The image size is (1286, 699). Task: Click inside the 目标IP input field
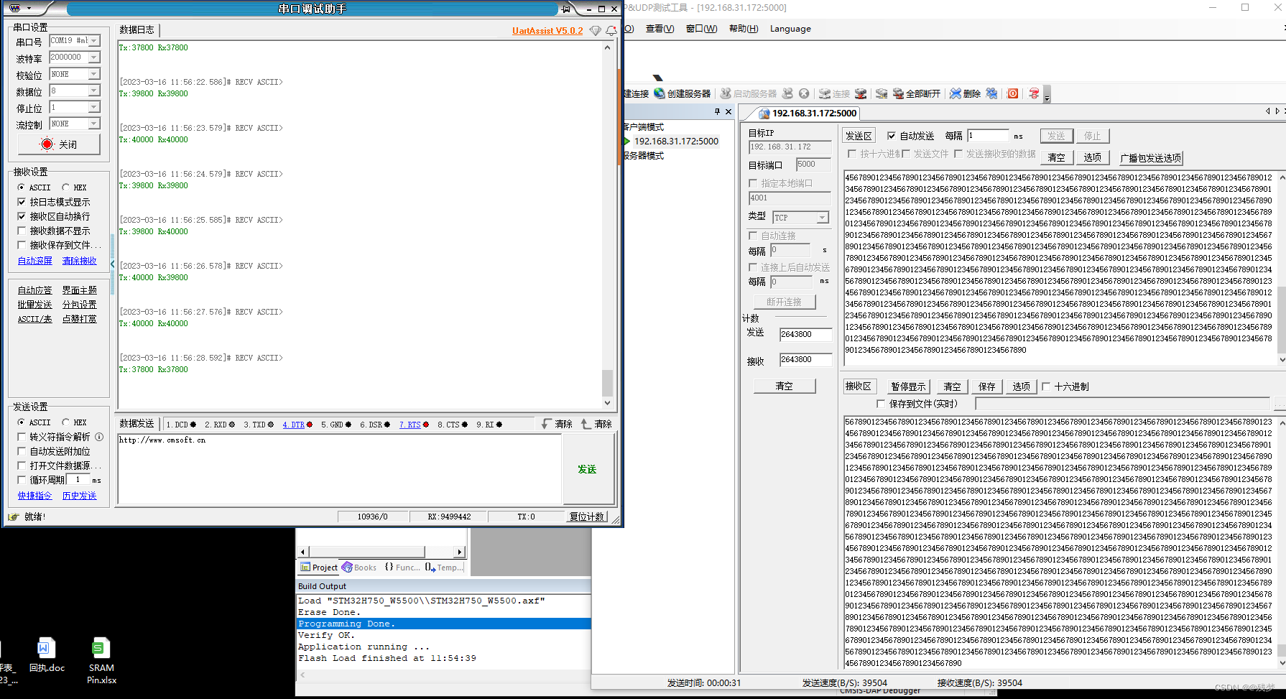click(790, 147)
